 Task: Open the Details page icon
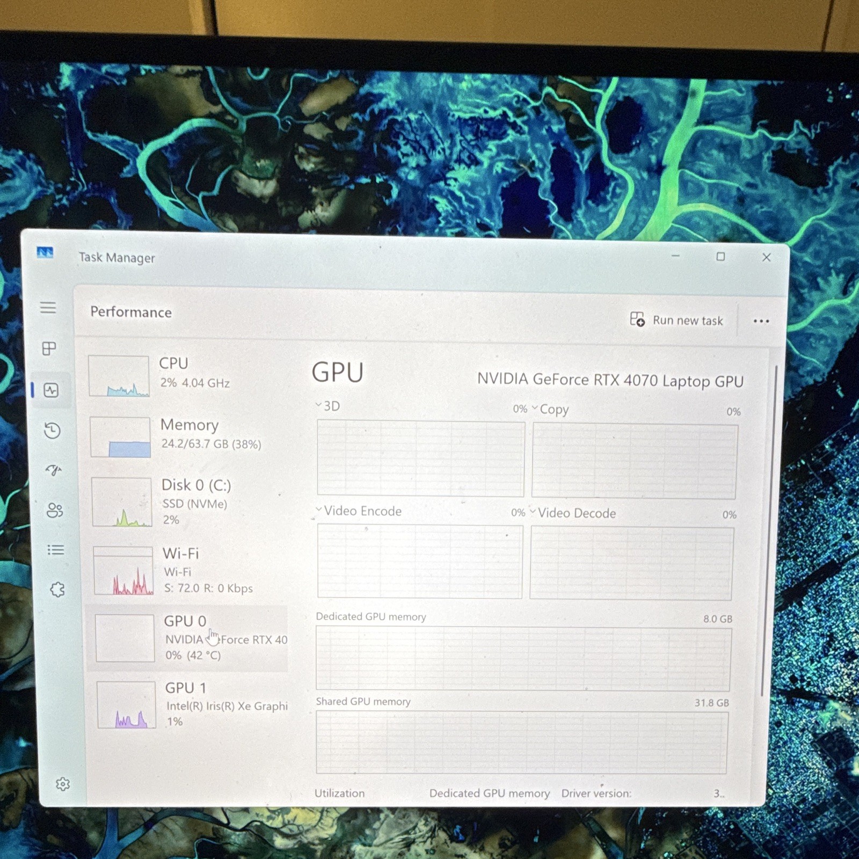click(x=56, y=550)
